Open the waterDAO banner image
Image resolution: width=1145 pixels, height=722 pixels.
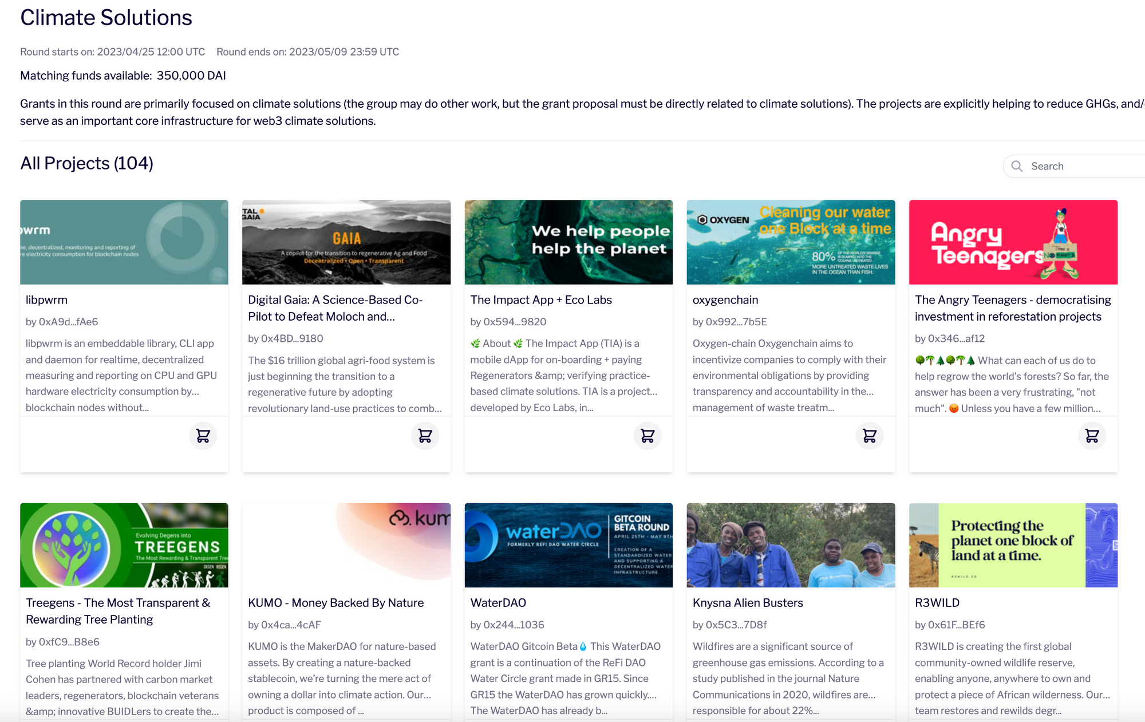(x=568, y=545)
